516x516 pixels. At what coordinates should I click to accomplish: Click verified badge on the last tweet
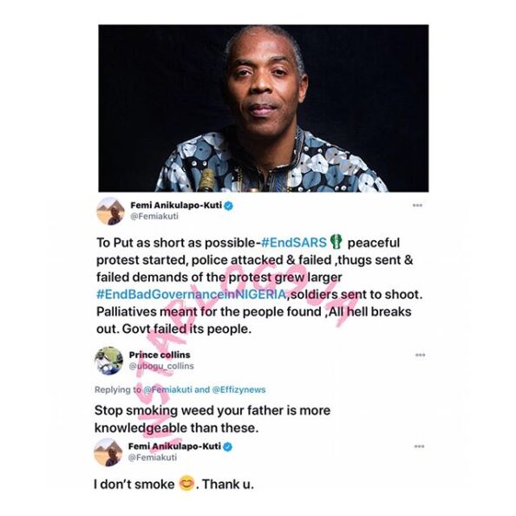pyautogui.click(x=228, y=447)
